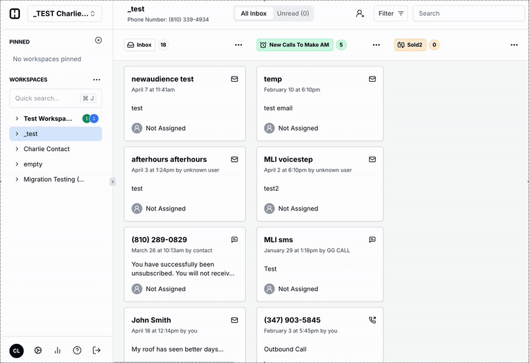Add a pinned workspace with plus icon

(x=99, y=40)
